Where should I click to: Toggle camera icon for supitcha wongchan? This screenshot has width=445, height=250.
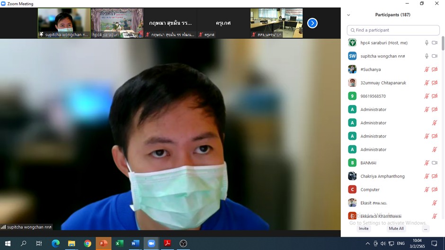435,56
